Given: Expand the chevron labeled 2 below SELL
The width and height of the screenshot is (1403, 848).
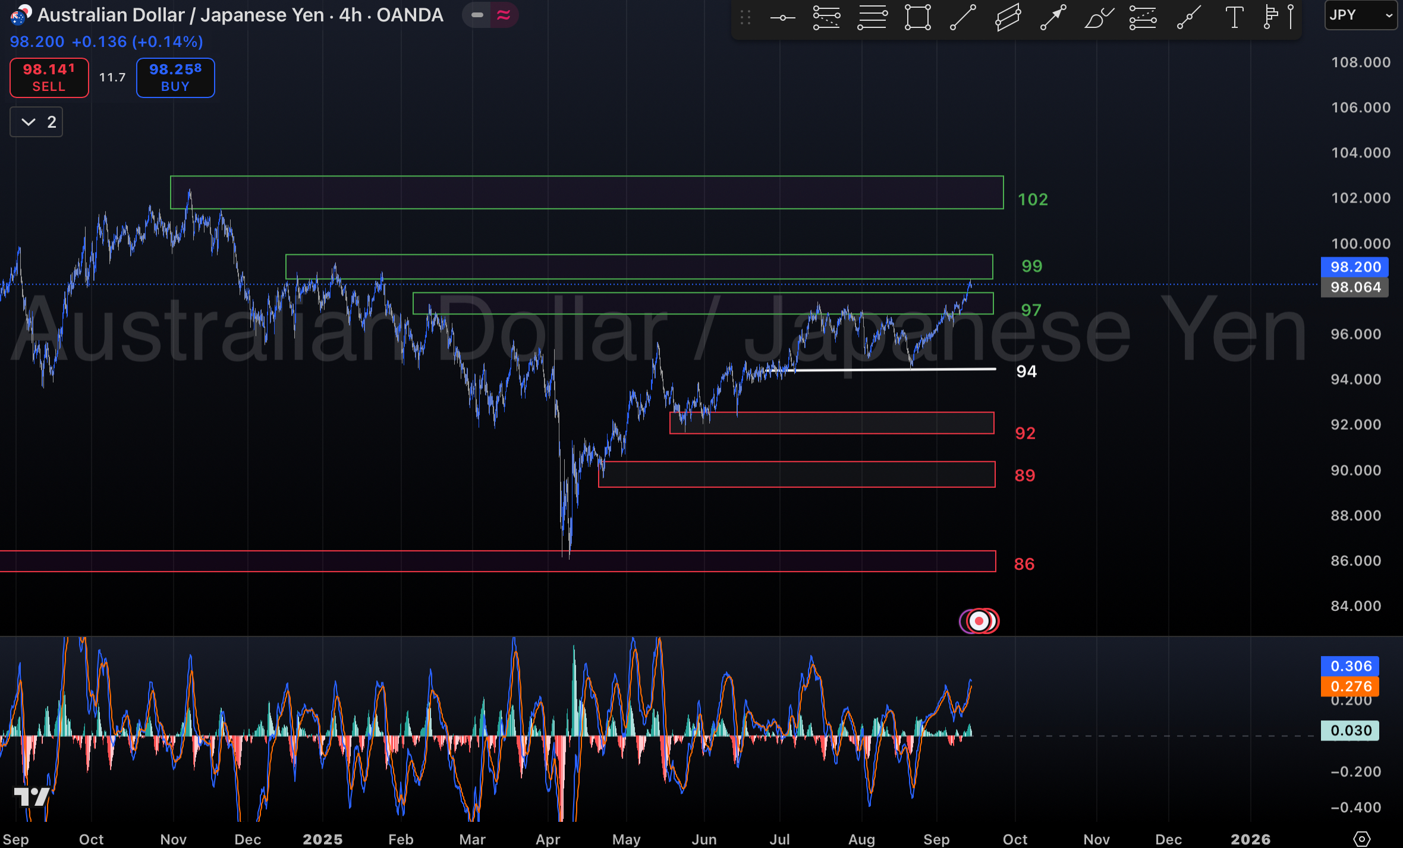Looking at the screenshot, I should 36,121.
